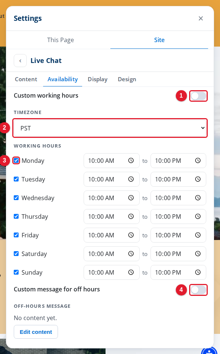Screen dimensions: 220x354
Task: Click the Edit content button
Action: pyautogui.click(x=36, y=332)
